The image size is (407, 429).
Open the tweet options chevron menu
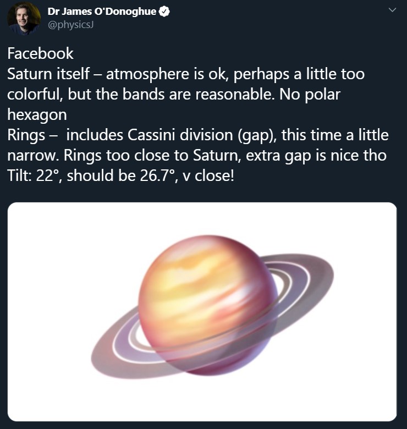click(x=392, y=10)
